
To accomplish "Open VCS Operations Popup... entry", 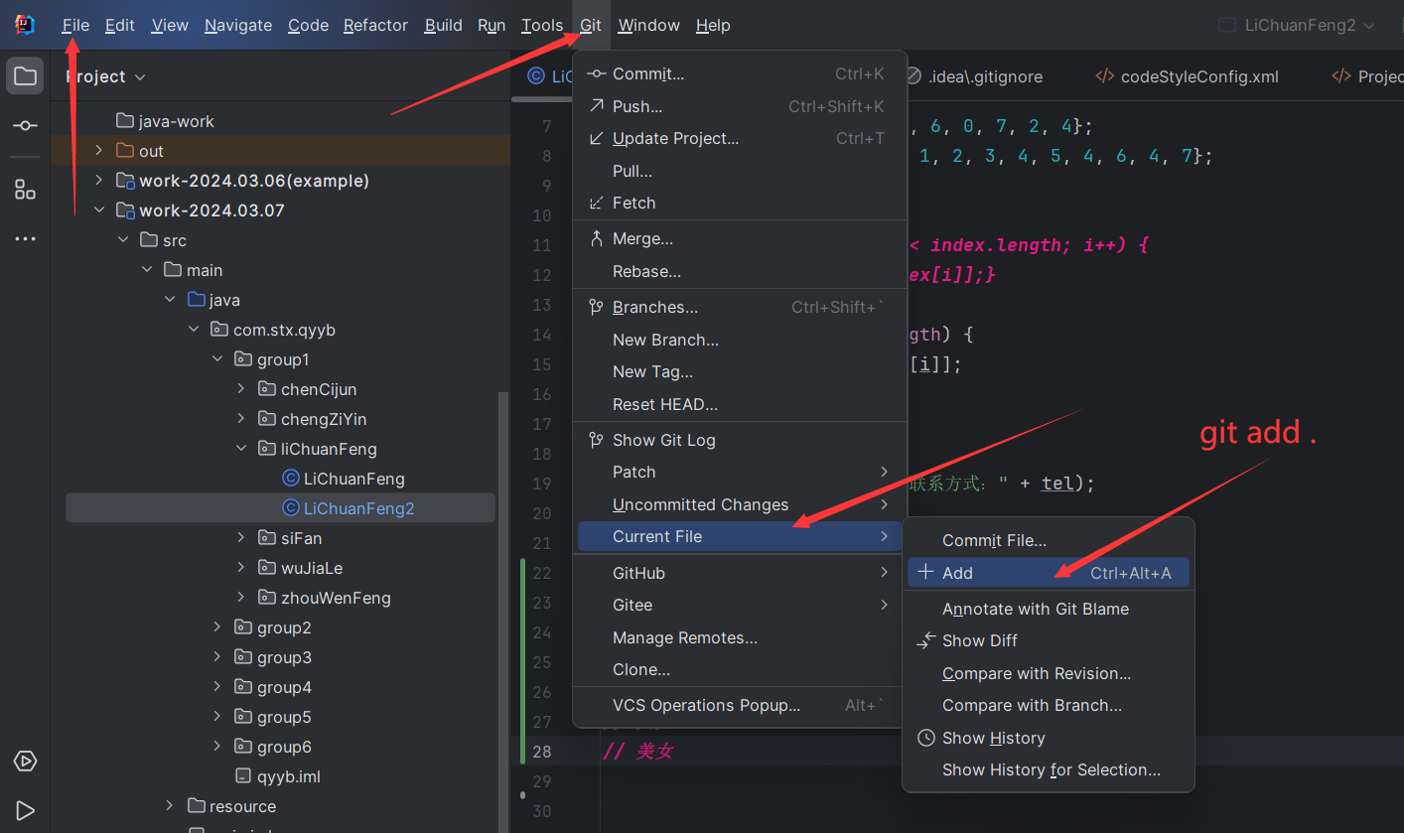I will click(x=740, y=705).
